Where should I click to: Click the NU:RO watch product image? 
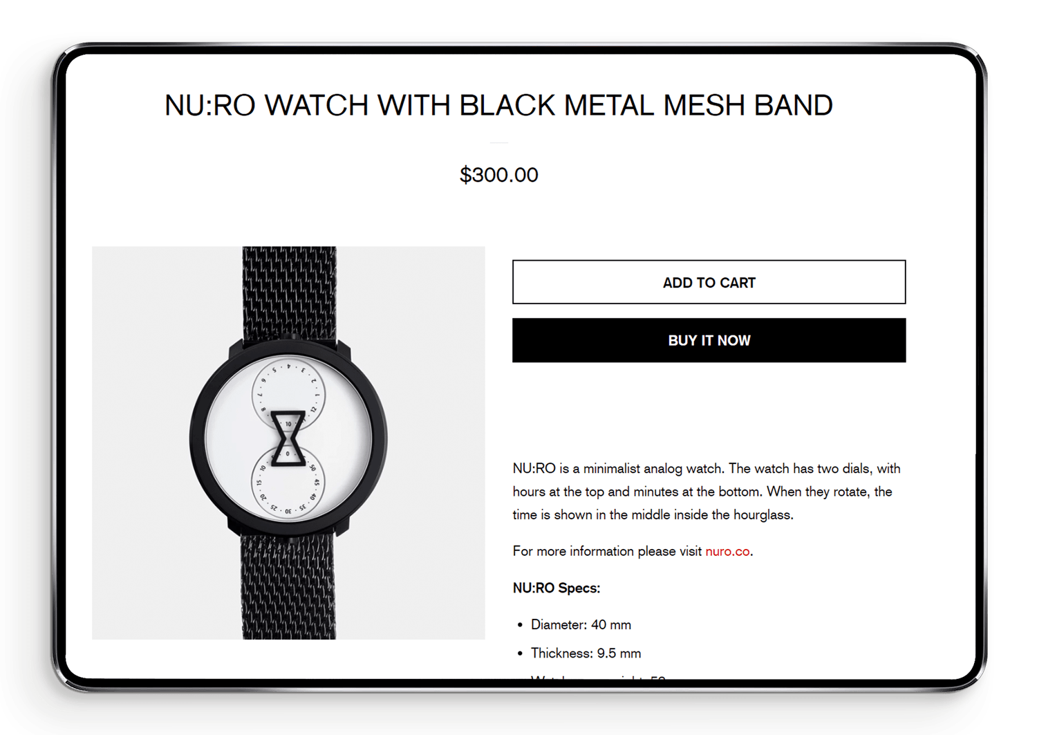coord(288,443)
